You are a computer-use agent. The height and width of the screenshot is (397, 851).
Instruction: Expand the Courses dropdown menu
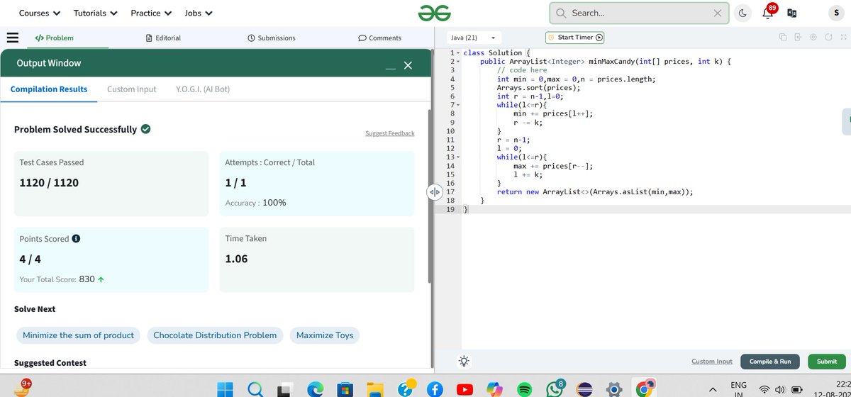click(40, 13)
